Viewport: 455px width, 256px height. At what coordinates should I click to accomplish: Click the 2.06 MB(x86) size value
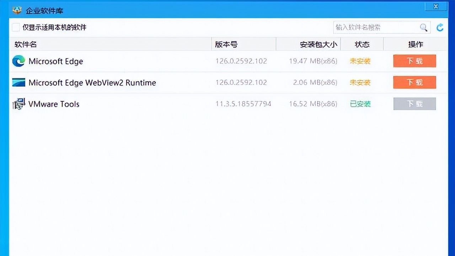(315, 82)
